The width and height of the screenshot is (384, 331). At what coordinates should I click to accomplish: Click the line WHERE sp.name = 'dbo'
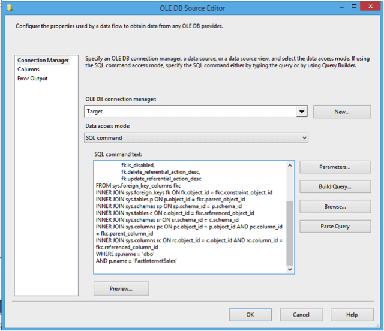pos(125,254)
